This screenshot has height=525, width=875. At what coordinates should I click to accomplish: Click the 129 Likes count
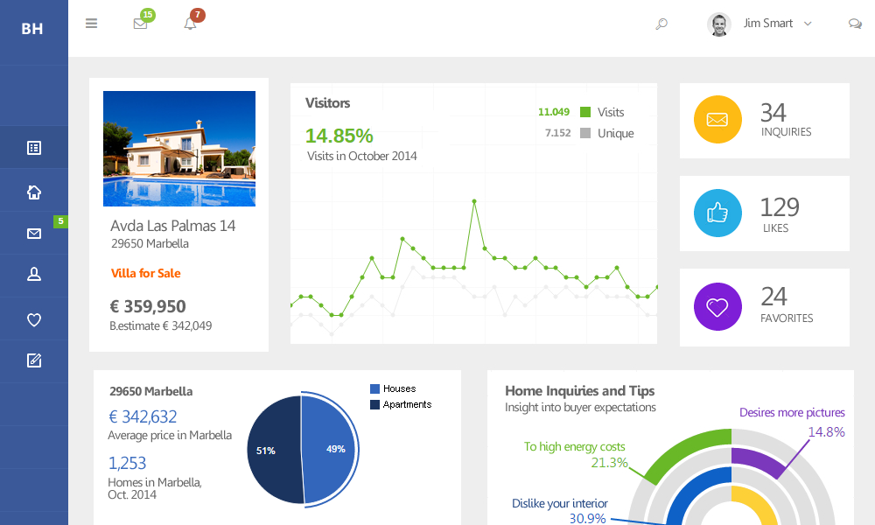pos(780,207)
